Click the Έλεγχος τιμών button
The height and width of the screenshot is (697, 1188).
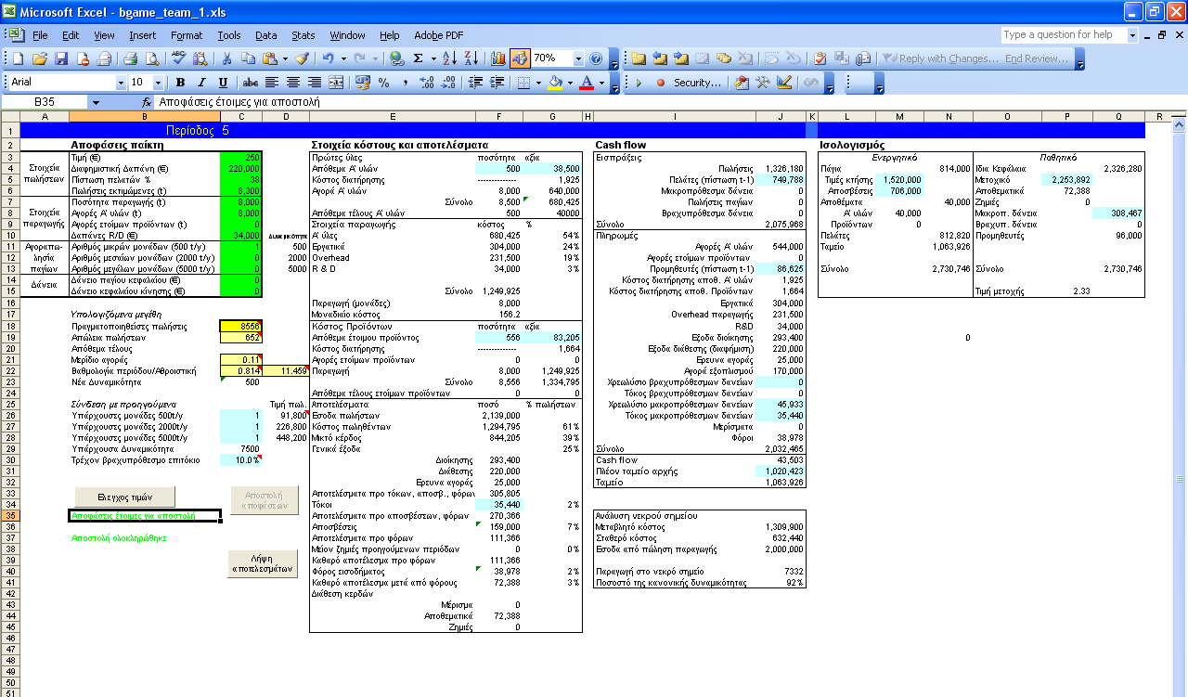124,497
